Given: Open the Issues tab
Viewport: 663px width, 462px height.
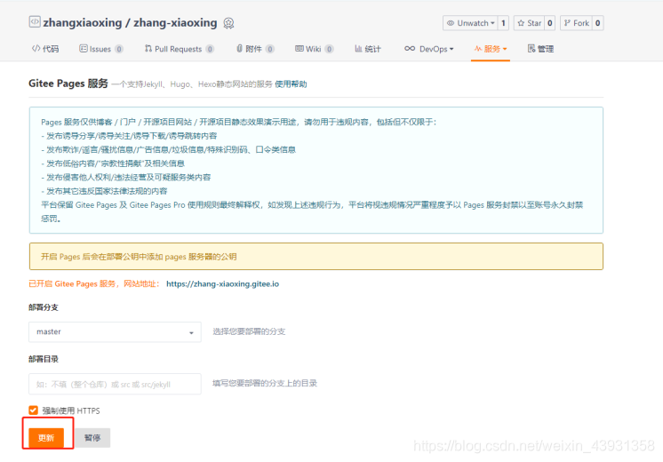Looking at the screenshot, I should click(x=101, y=49).
